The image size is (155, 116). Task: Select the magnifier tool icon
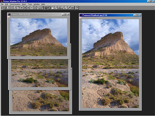56,8
